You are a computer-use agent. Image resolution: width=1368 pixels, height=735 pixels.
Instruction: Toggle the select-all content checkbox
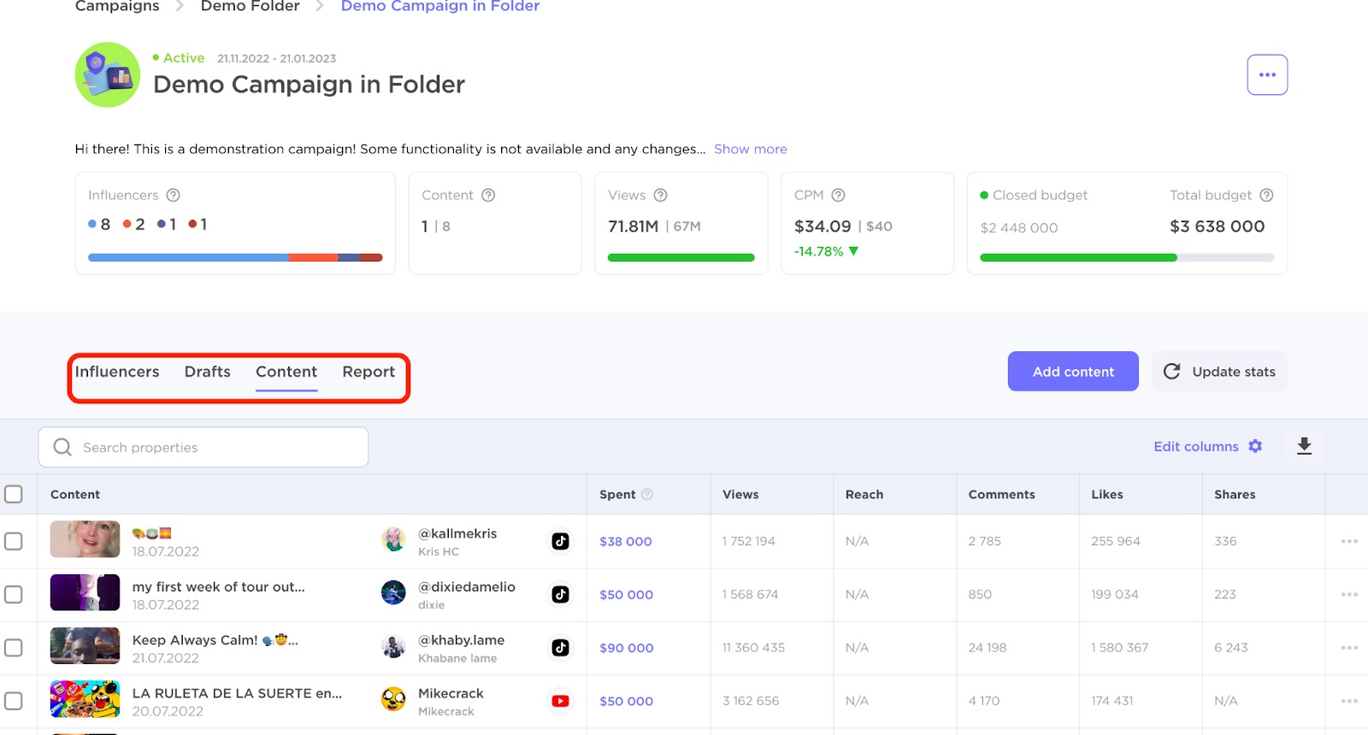14,494
